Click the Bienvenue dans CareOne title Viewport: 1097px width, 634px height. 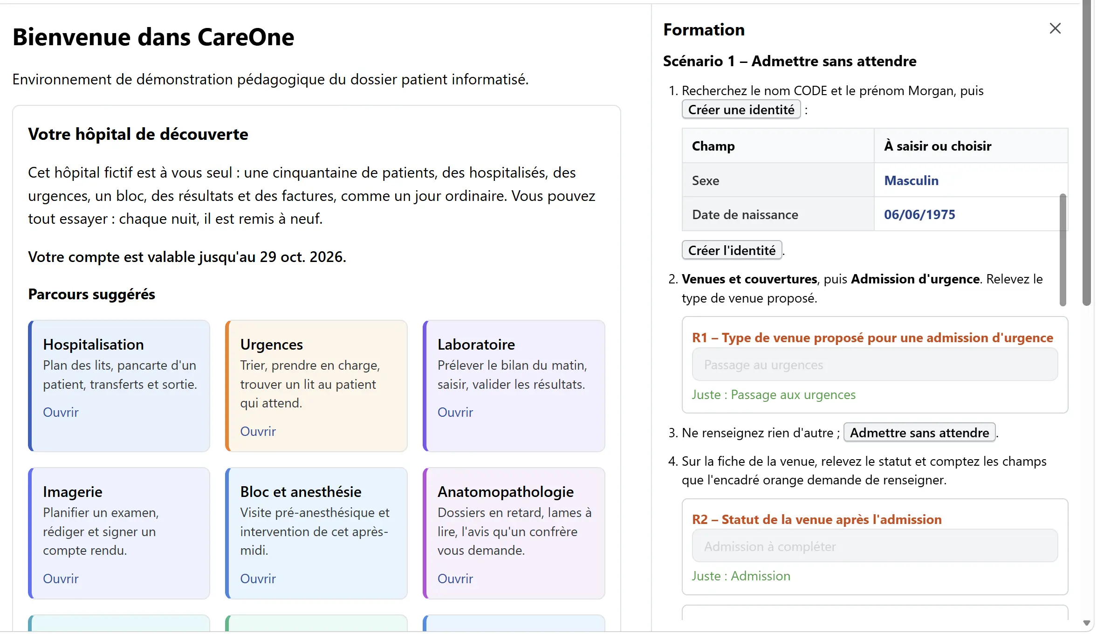pos(153,37)
